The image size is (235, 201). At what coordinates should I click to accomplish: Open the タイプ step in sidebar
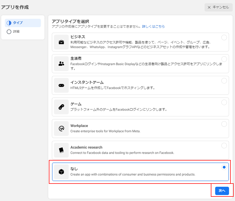pyautogui.click(x=23, y=23)
